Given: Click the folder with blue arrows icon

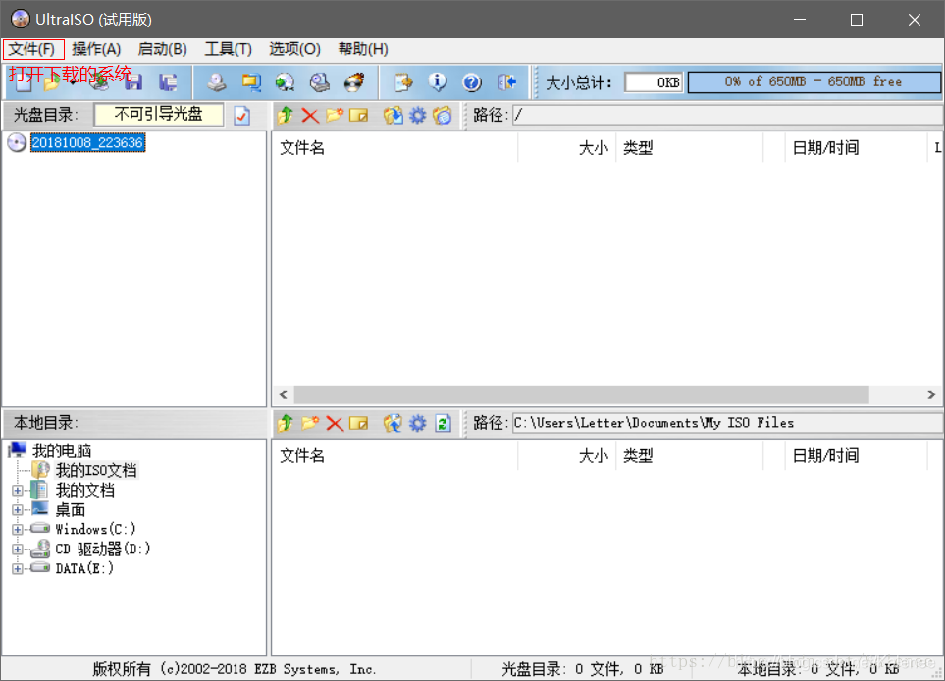Looking at the screenshot, I should (x=251, y=82).
